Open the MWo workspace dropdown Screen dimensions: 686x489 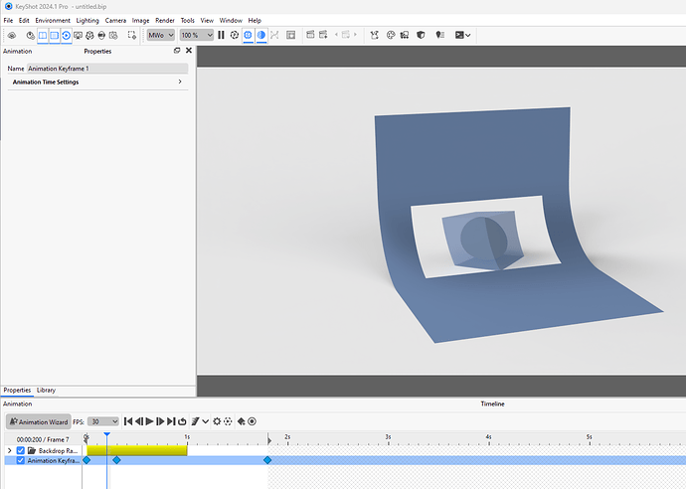(x=160, y=35)
